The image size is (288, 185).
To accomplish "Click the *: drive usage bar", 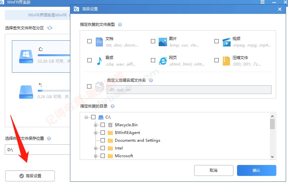I will 54,91.
